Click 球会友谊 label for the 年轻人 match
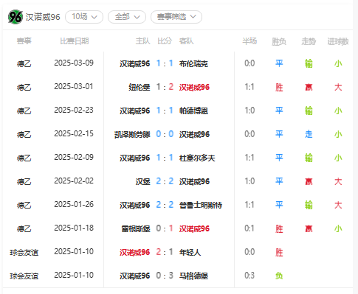This screenshot has height=294, width=358. (x=24, y=252)
